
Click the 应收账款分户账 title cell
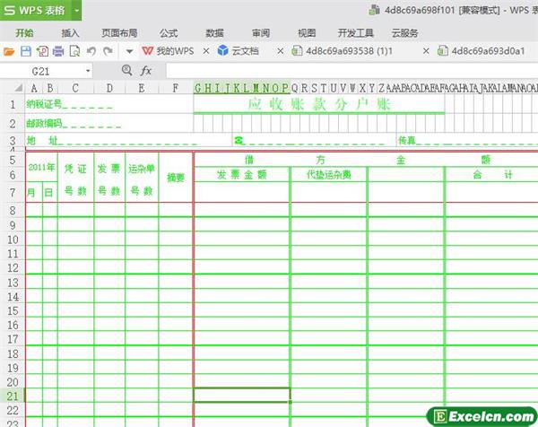(x=319, y=104)
